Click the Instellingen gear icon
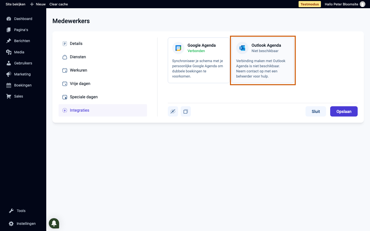 [11, 224]
